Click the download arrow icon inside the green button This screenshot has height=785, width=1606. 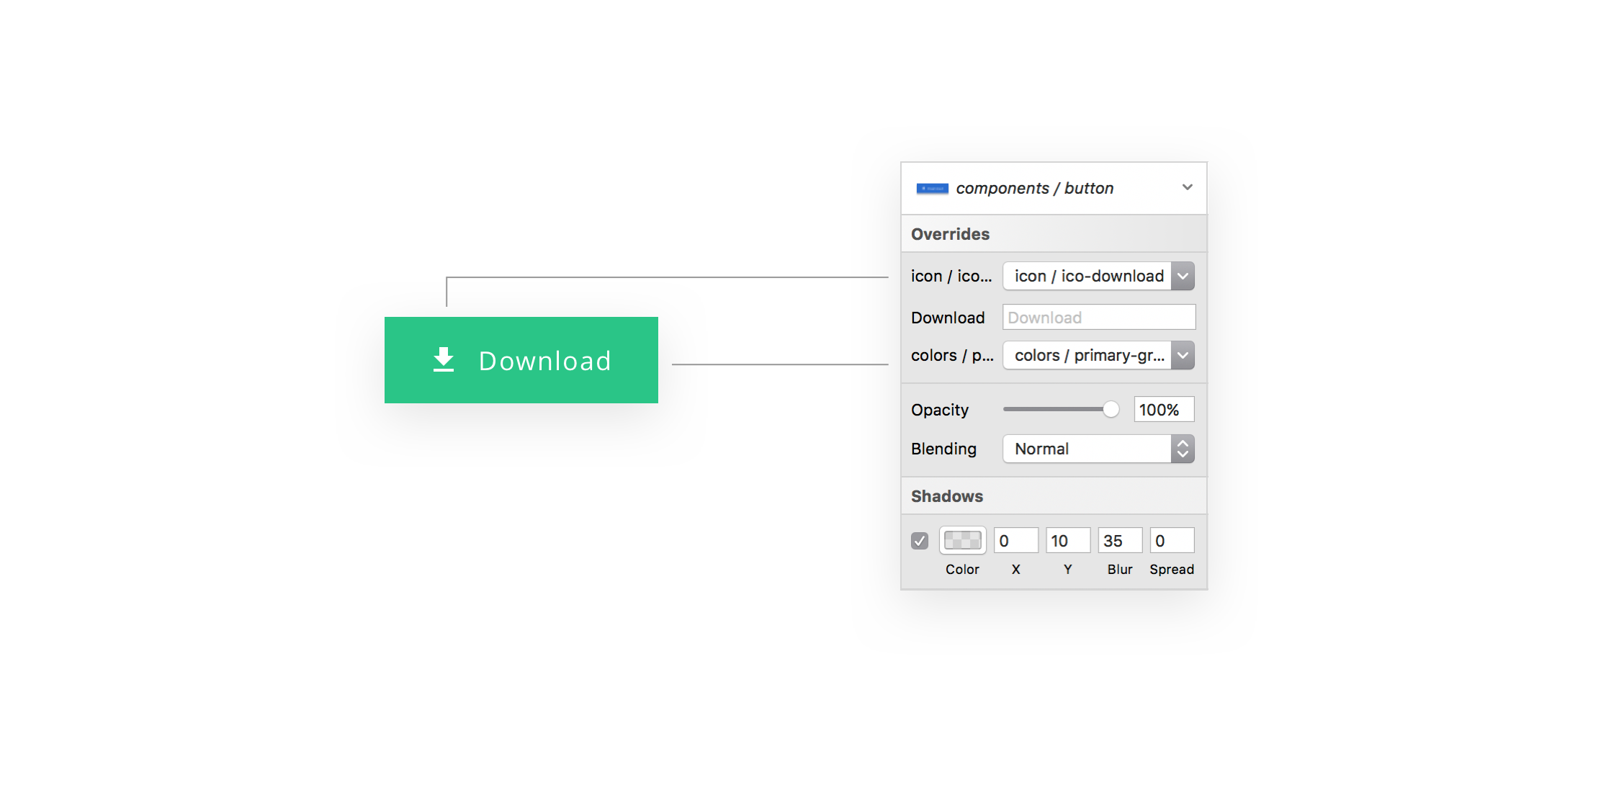[443, 360]
